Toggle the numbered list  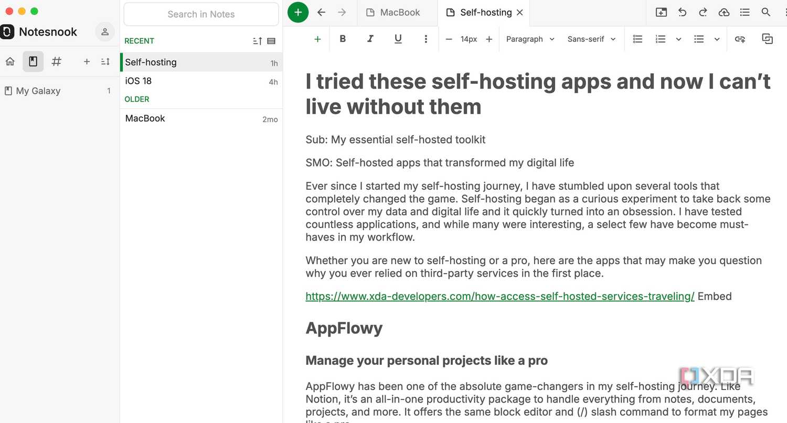(661, 39)
